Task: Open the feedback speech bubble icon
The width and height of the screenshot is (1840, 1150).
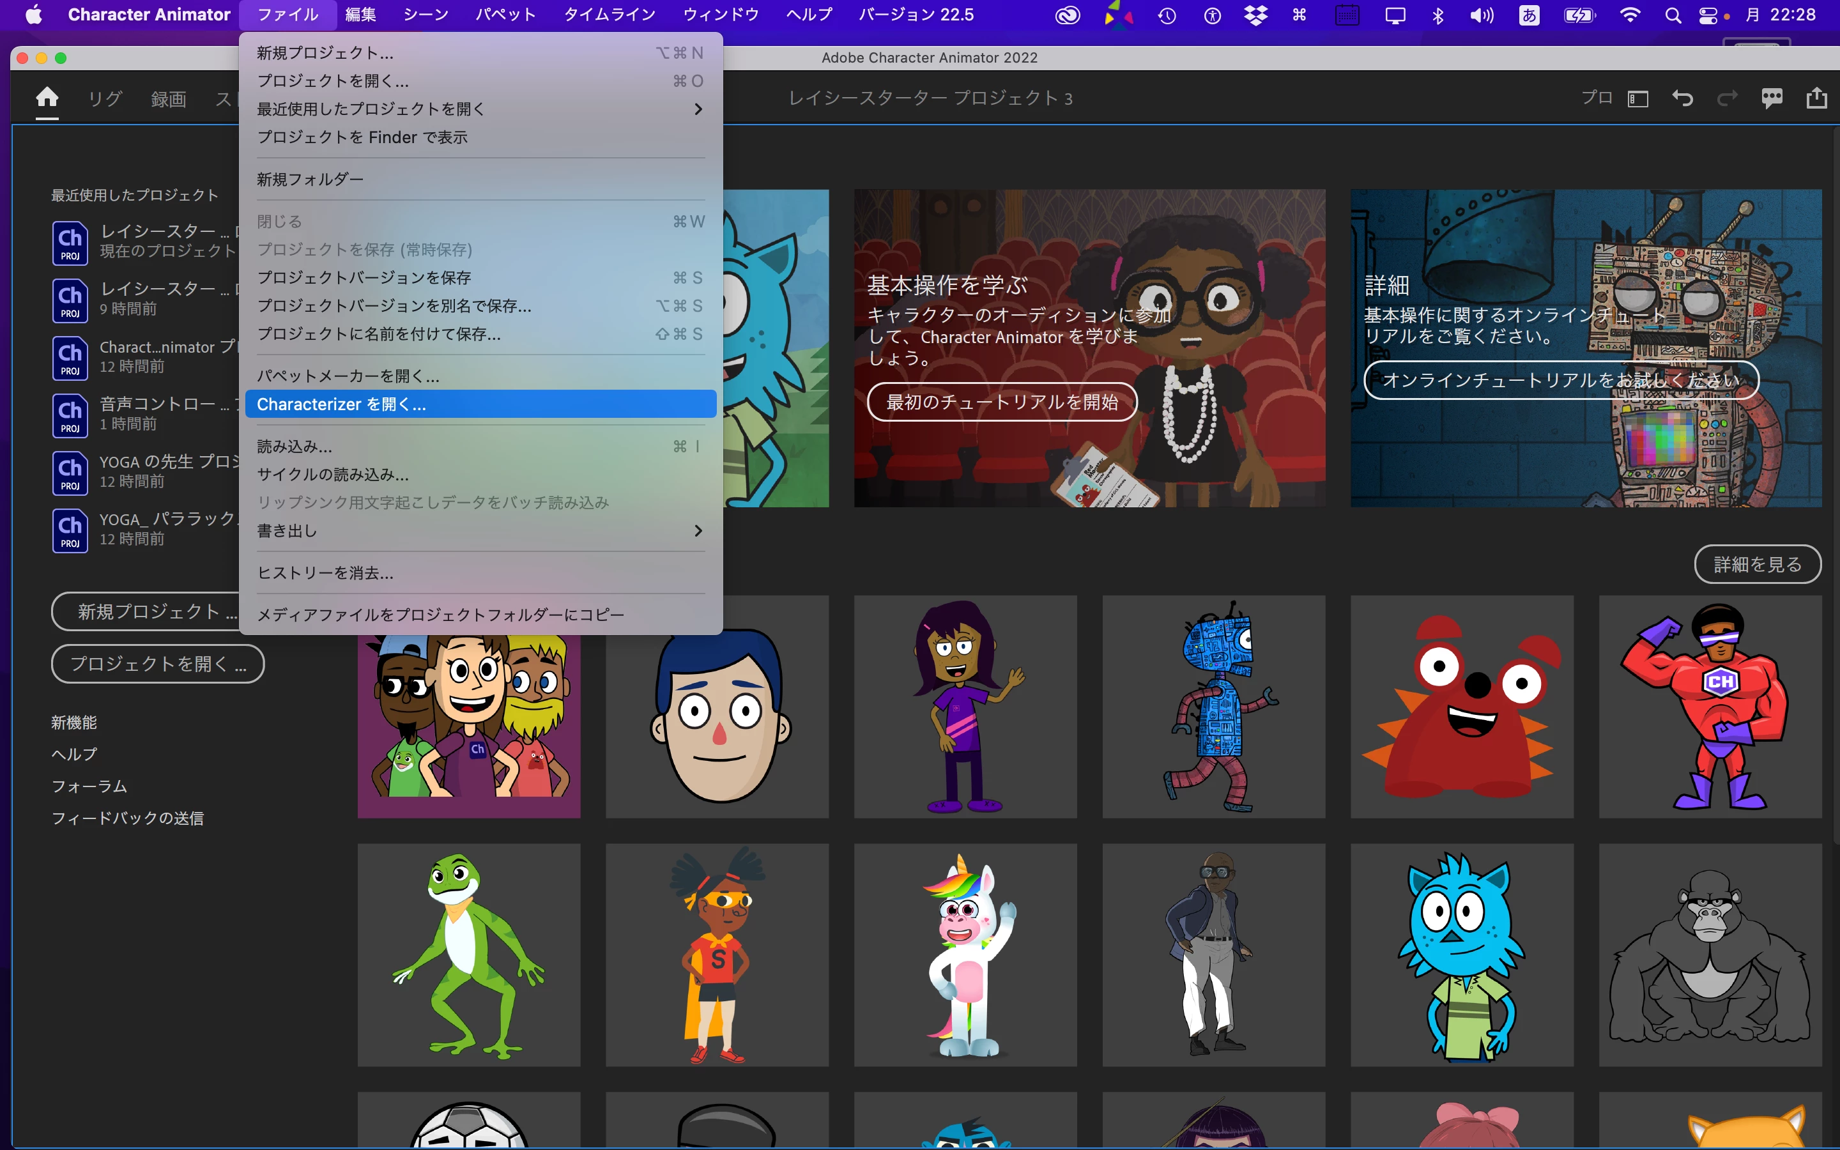Action: coord(1772,98)
